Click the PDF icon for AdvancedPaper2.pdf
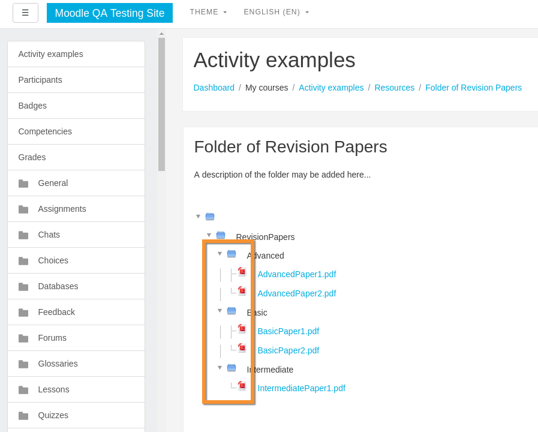 tap(242, 291)
